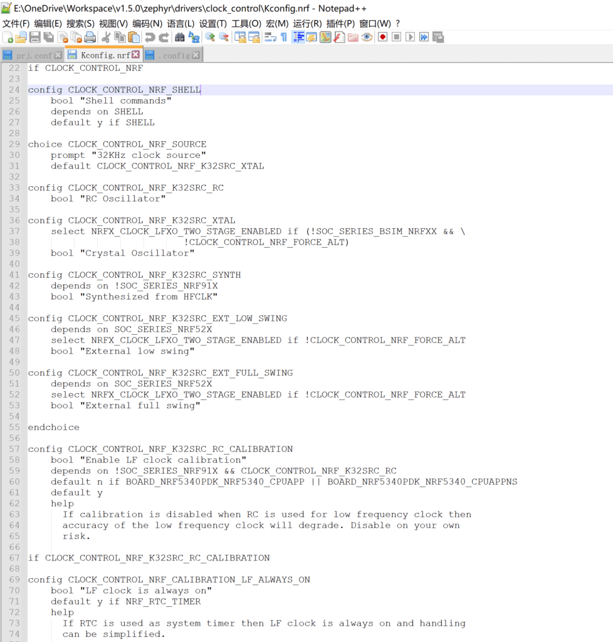
Task: Place cursor on 'endchoice' text
Action: (54, 428)
